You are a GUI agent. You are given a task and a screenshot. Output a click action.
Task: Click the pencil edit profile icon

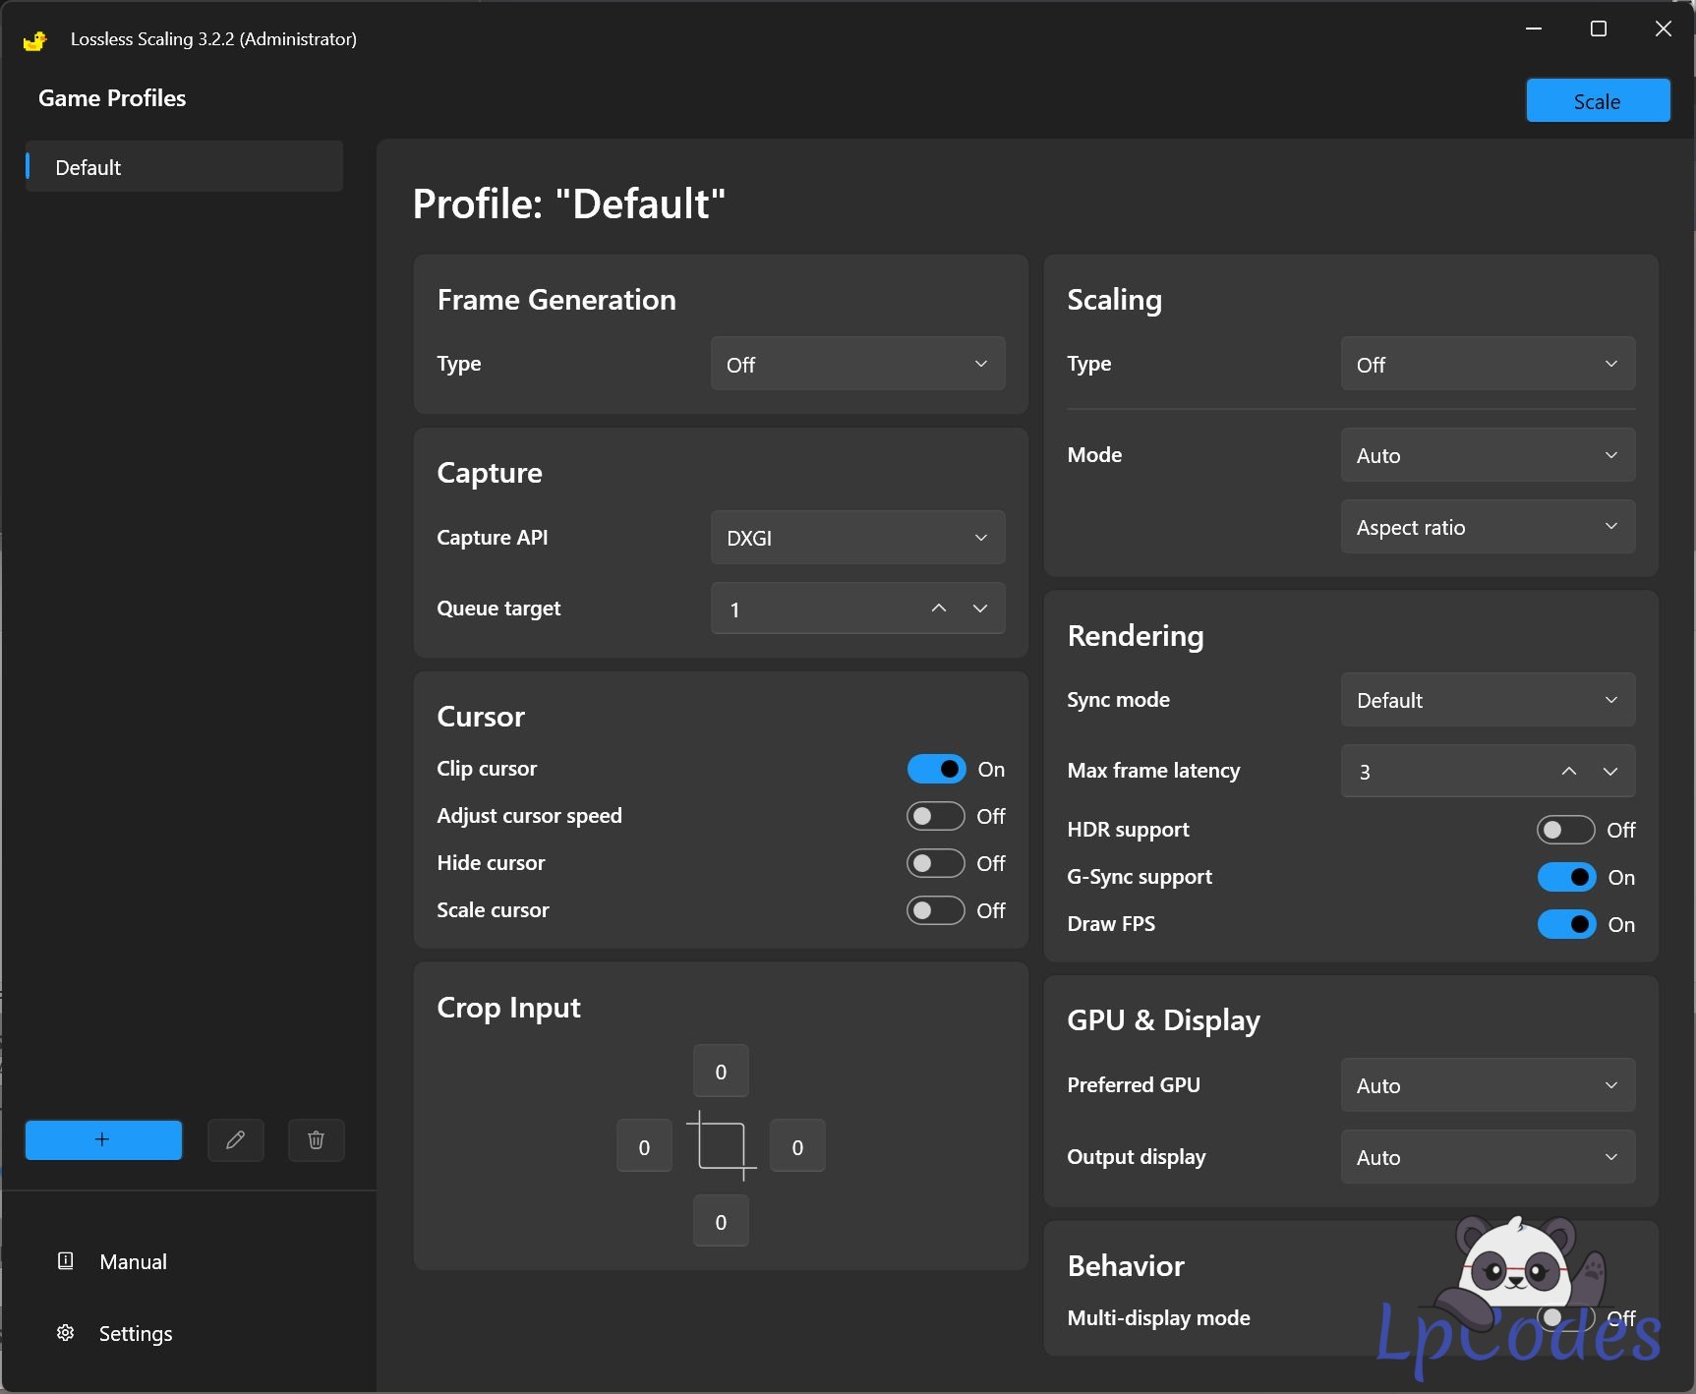point(235,1139)
